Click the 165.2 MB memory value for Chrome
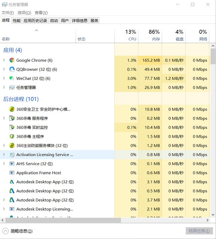Viewport: 216px width, 239px height. [x=151, y=60]
